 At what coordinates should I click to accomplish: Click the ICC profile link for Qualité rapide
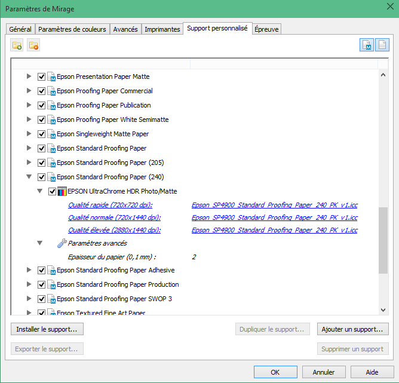275,205
